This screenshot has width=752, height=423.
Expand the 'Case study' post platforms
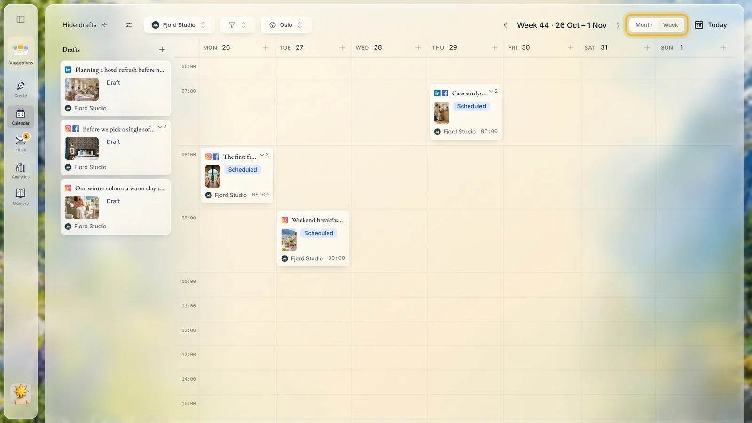point(493,91)
